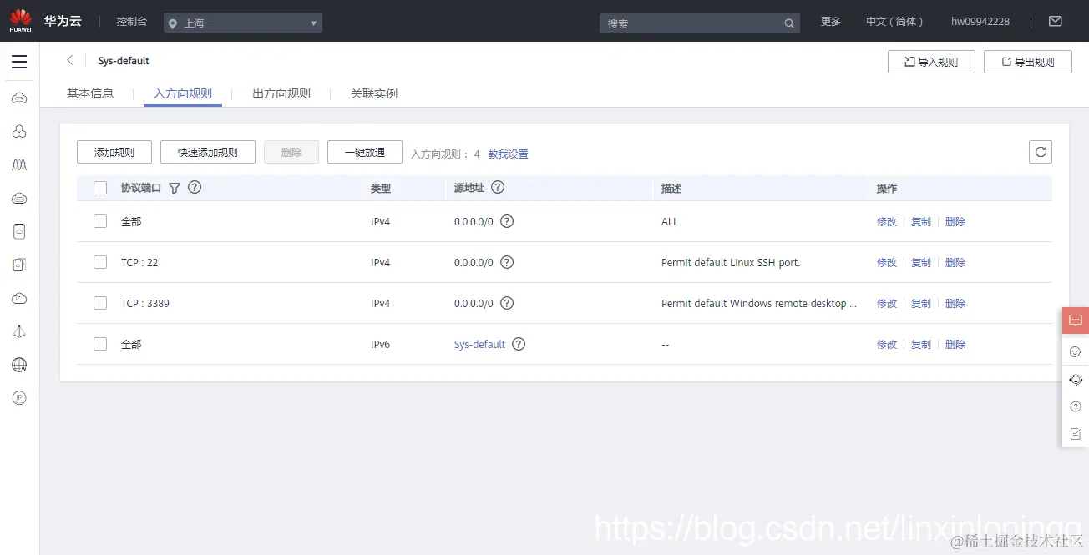Image resolution: width=1089 pixels, height=555 pixels.
Task: Click the Sys-default page title
Action: (124, 61)
